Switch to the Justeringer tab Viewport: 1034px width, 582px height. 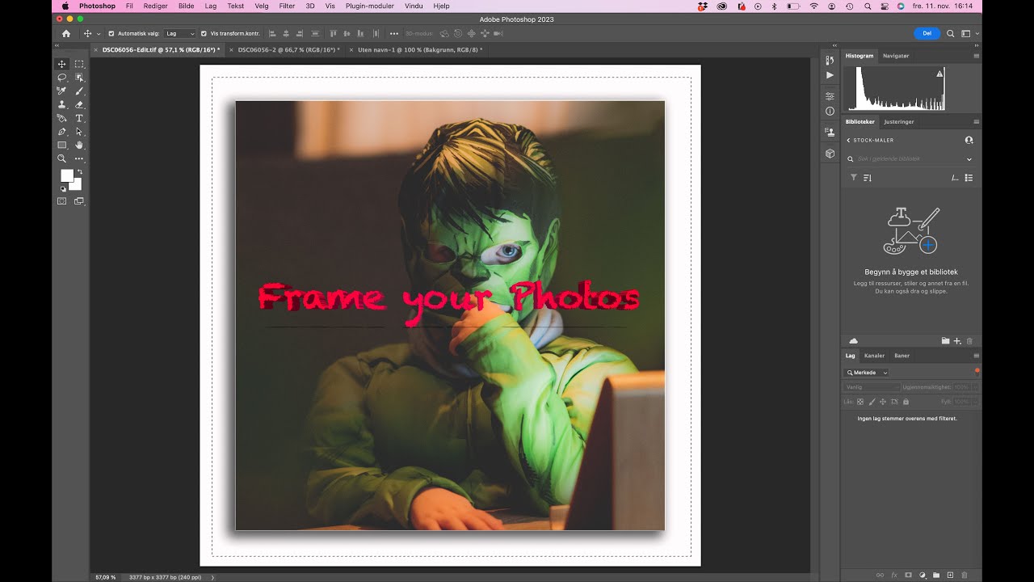899,122
